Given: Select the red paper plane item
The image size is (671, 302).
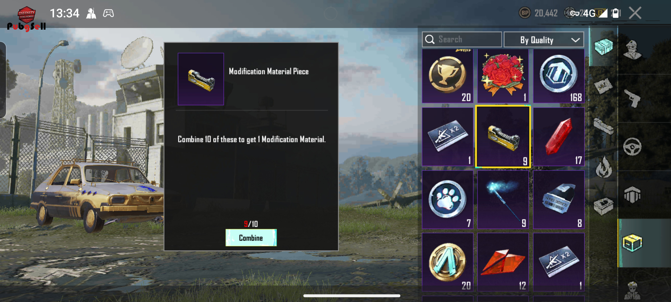Looking at the screenshot, I should [503, 262].
